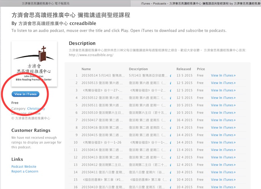Select episode name starting '20150412'

coord(103,165)
